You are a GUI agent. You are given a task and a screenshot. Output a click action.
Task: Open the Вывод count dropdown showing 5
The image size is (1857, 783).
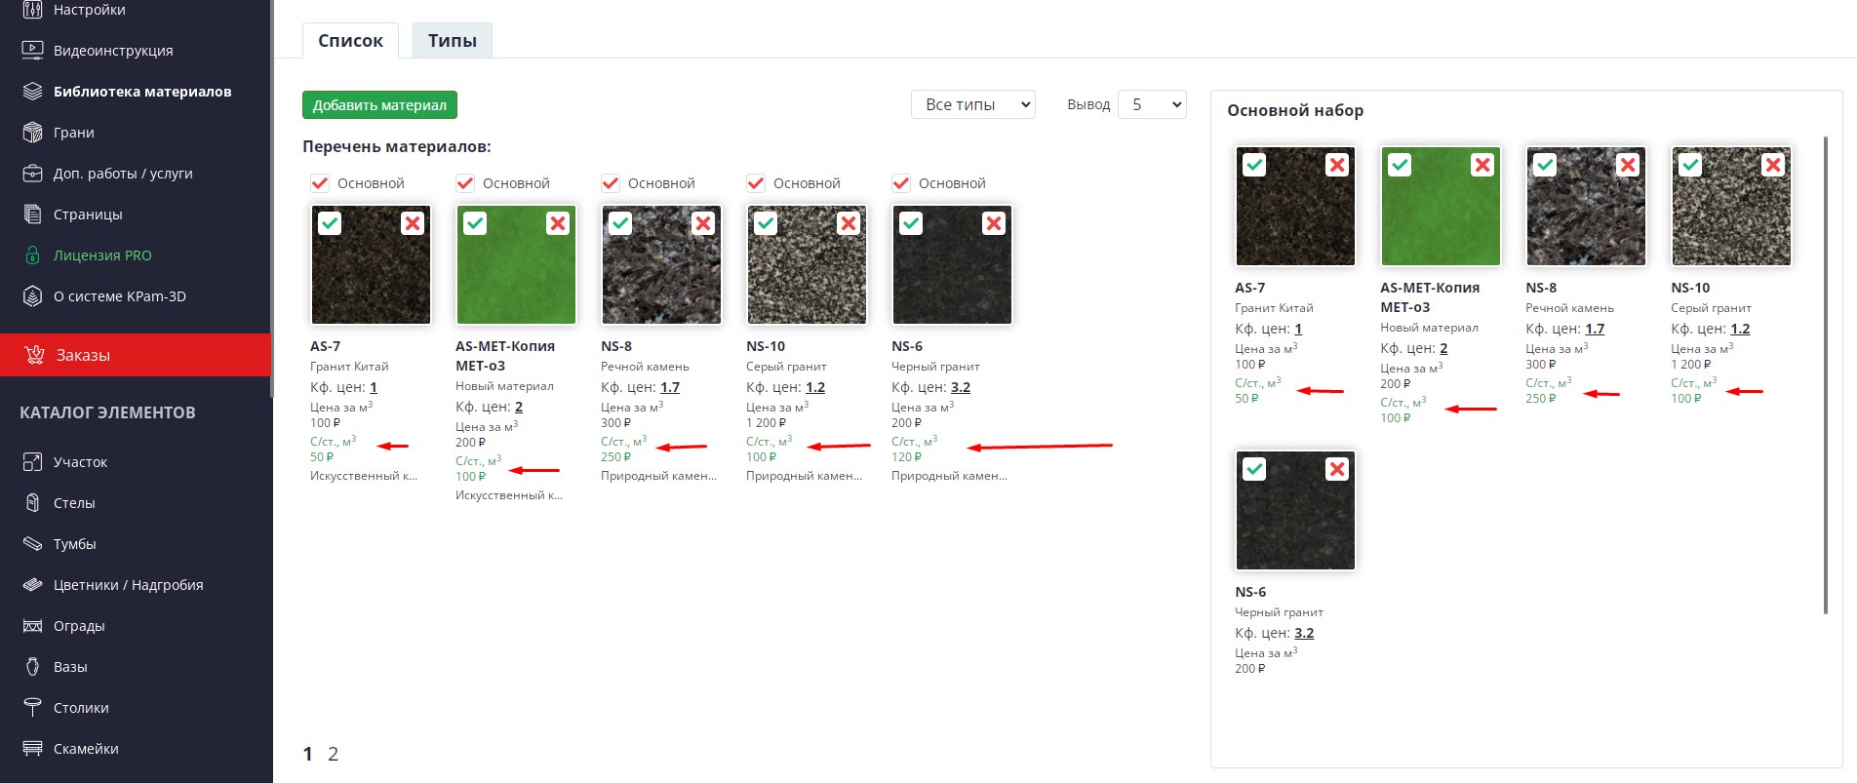point(1152,104)
